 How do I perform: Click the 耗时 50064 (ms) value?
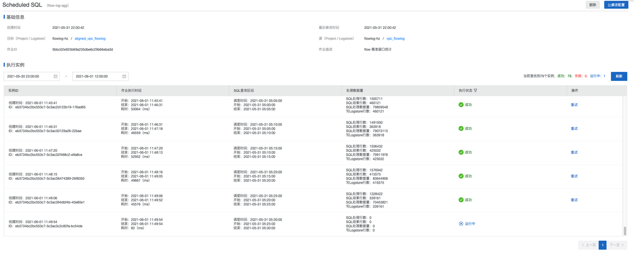(x=136, y=109)
